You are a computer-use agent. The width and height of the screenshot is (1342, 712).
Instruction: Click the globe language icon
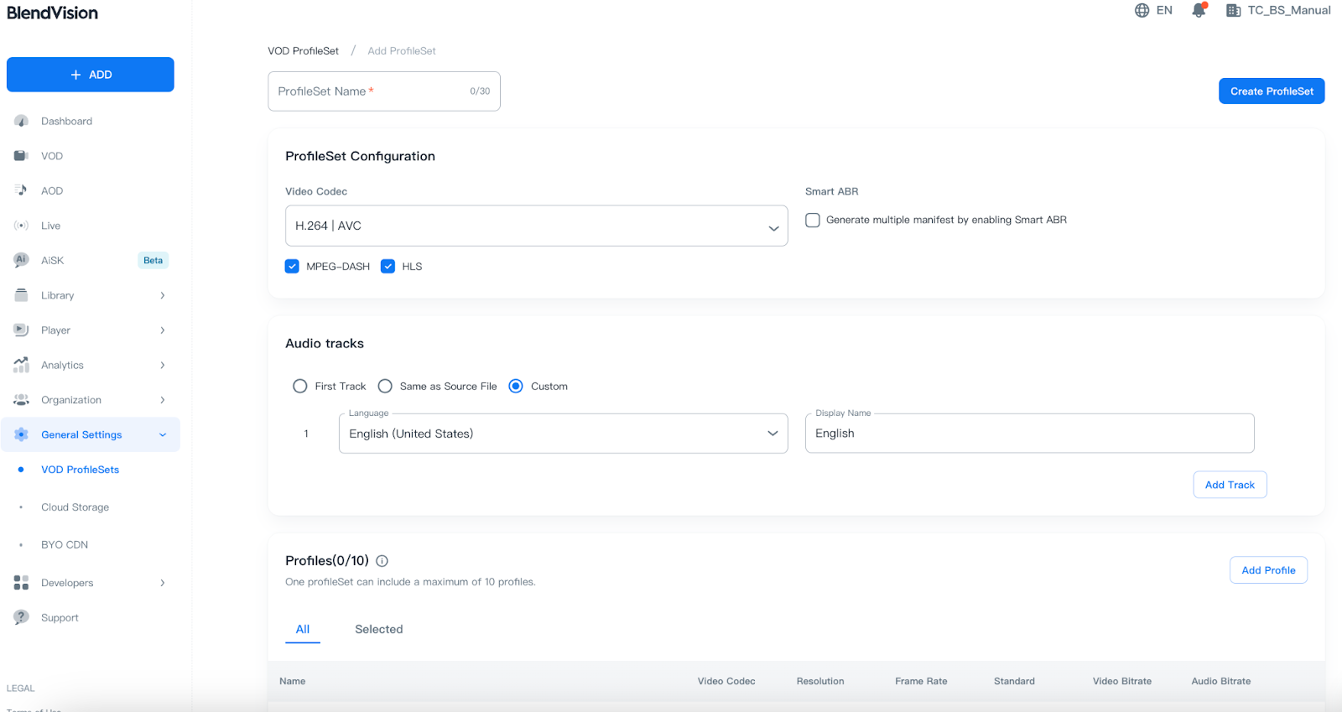1142,10
